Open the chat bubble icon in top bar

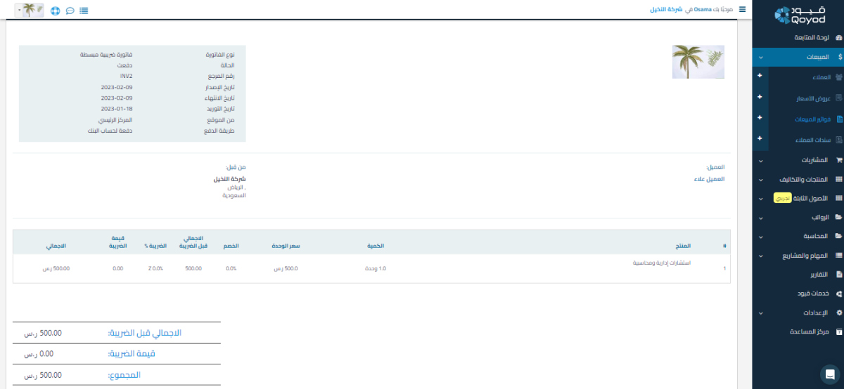(70, 11)
